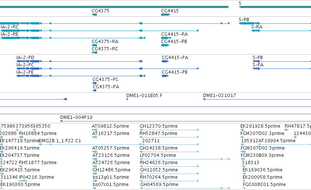Select EK204737.5prime EST label

pyautogui.click(x=20, y=155)
